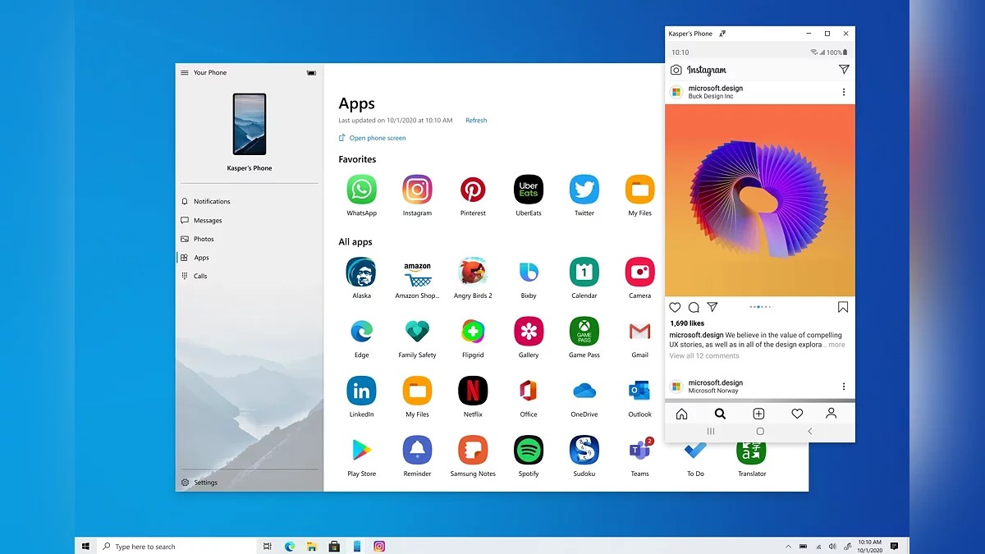Viewport: 985px width, 554px height.
Task: Open the Camera app
Action: coord(640,272)
